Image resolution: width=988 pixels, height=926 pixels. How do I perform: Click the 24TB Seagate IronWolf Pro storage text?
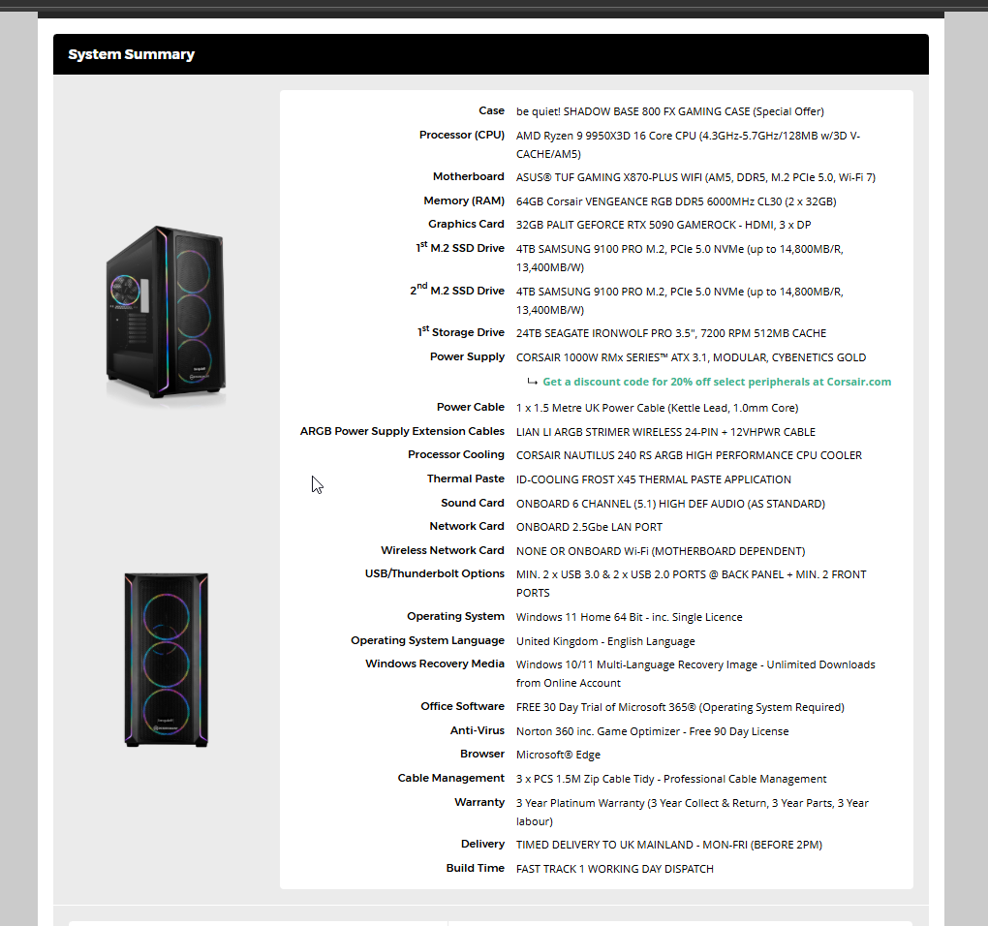pyautogui.click(x=670, y=333)
